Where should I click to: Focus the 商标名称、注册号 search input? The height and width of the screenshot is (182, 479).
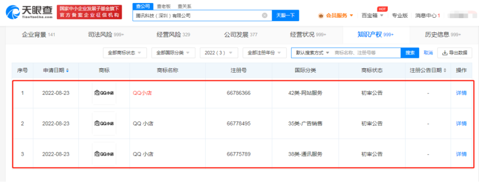tap(367, 53)
